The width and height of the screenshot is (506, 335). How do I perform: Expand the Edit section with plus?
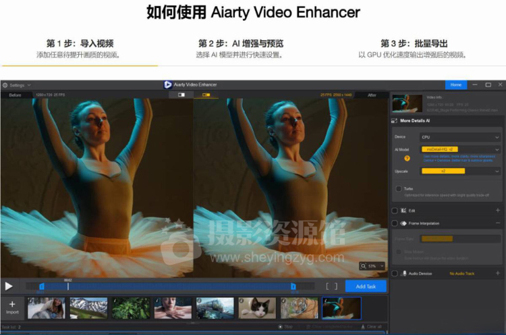(498, 211)
